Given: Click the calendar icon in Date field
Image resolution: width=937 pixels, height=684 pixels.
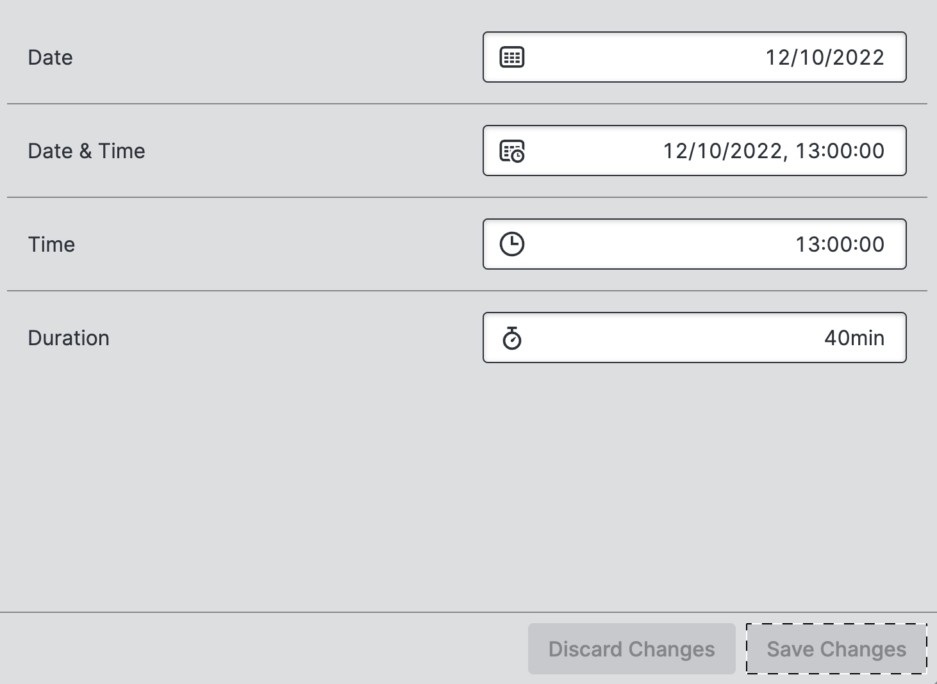Looking at the screenshot, I should [x=511, y=57].
